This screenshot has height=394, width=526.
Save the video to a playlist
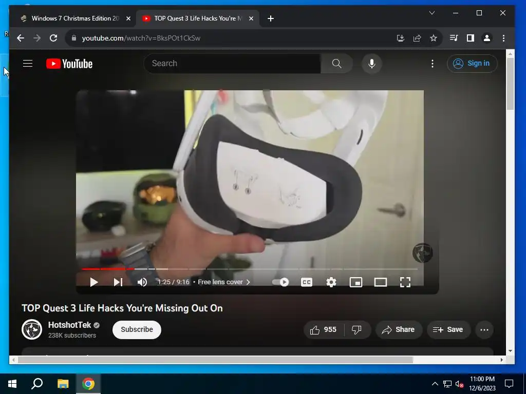(x=448, y=330)
